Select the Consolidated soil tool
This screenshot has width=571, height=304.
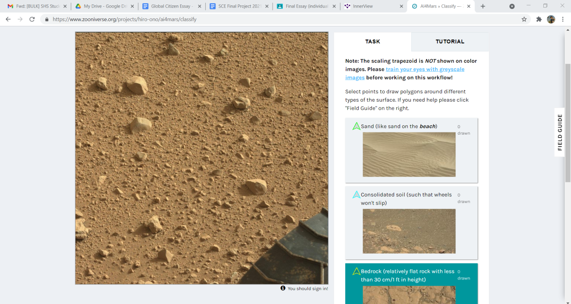411,223
